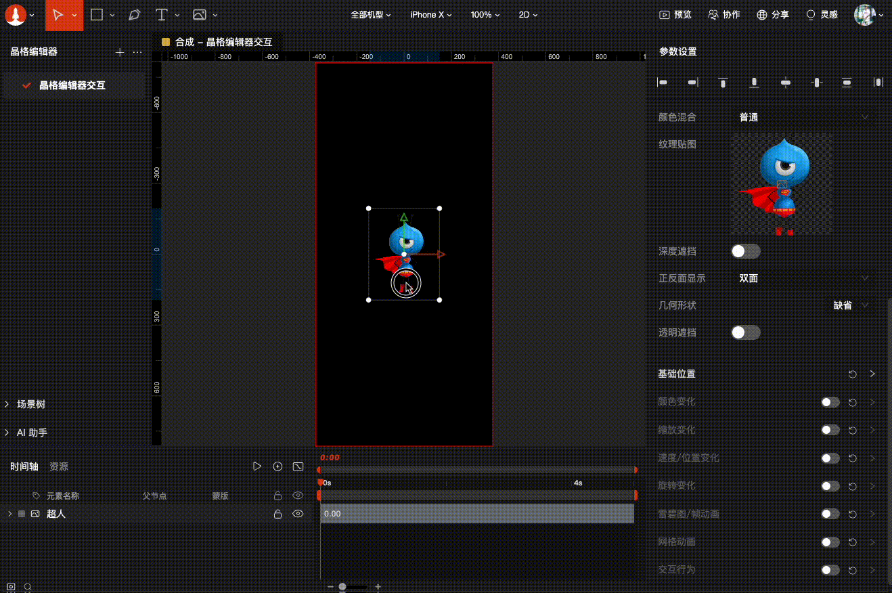The image size is (892, 593).
Task: Expand the 基础位置 section arrow
Action: [x=872, y=374]
